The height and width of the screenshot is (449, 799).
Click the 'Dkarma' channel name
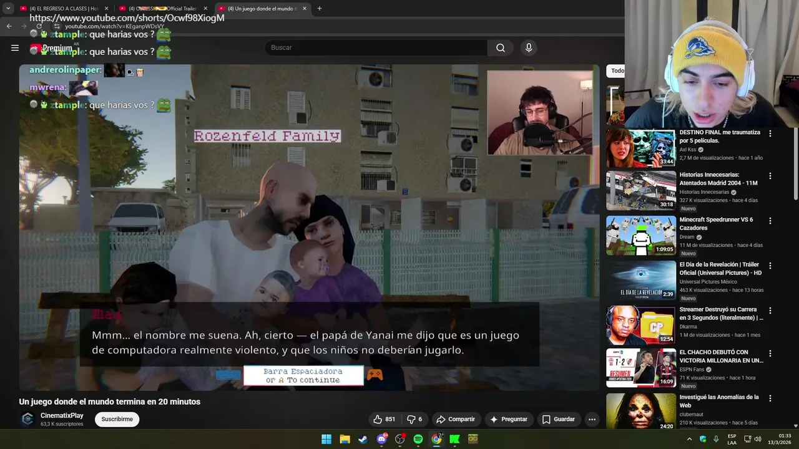688,327
